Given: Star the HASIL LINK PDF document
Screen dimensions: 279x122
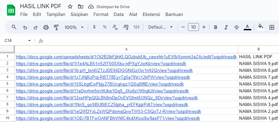Looking at the screenshot, I should tap(70, 7).
